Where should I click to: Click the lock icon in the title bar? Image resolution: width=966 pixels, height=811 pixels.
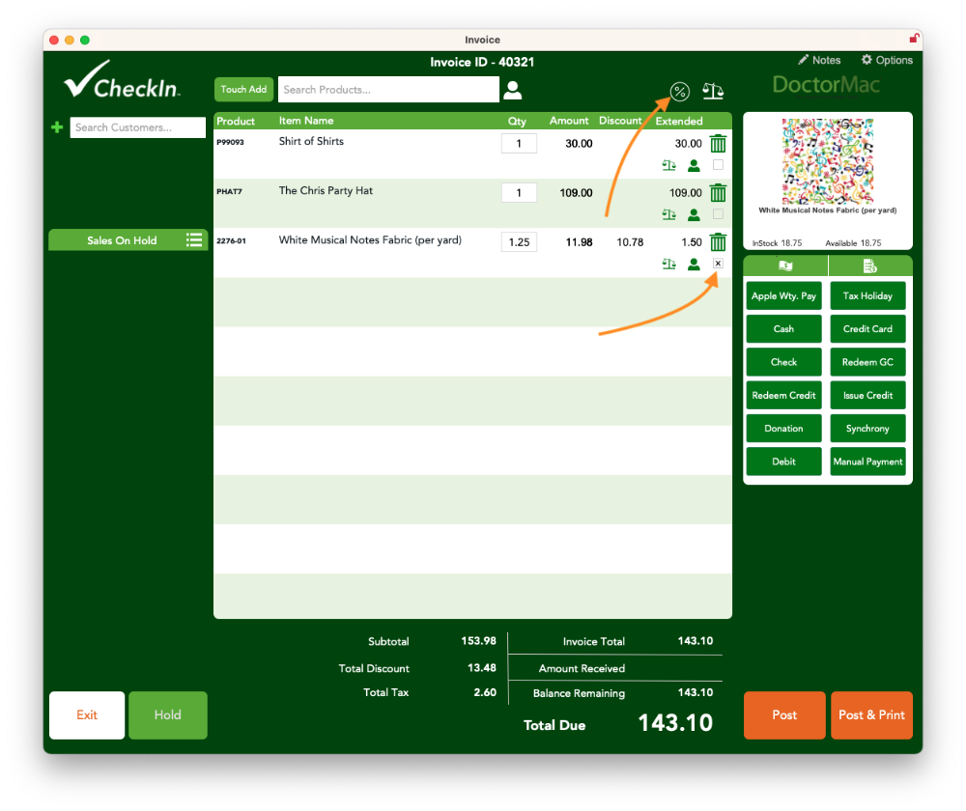coord(912,40)
